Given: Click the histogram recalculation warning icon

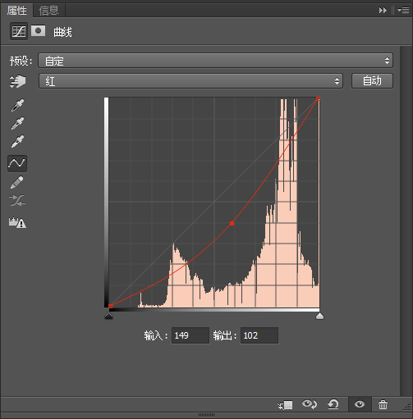Looking at the screenshot, I should 17,222.
